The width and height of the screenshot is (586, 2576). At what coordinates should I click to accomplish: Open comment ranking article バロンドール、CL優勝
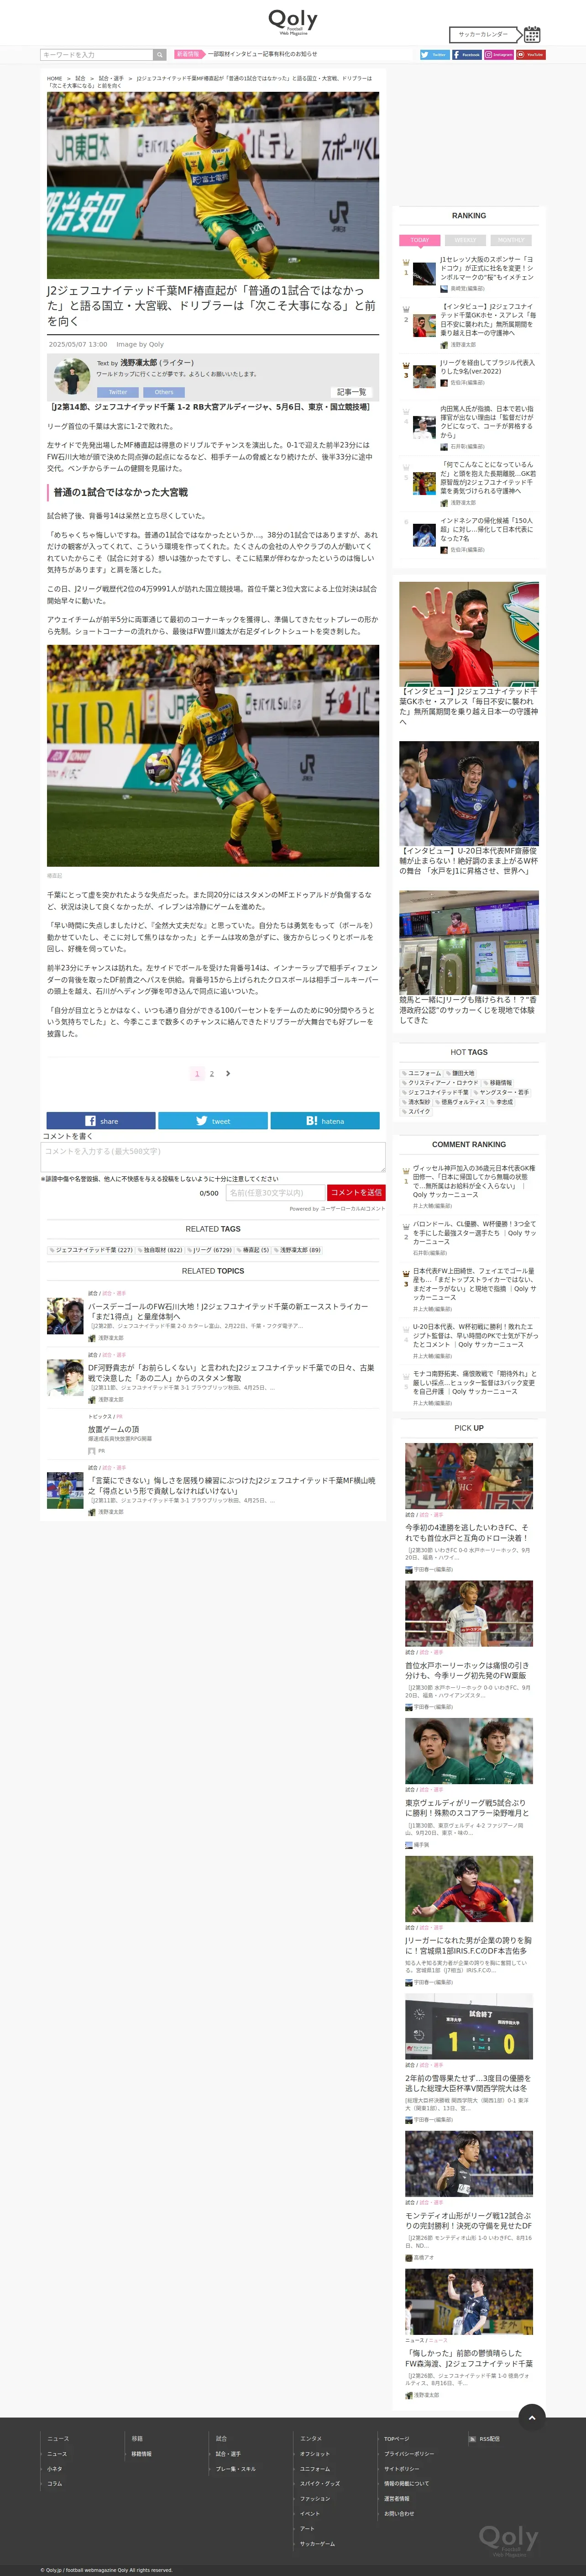[x=475, y=1233]
